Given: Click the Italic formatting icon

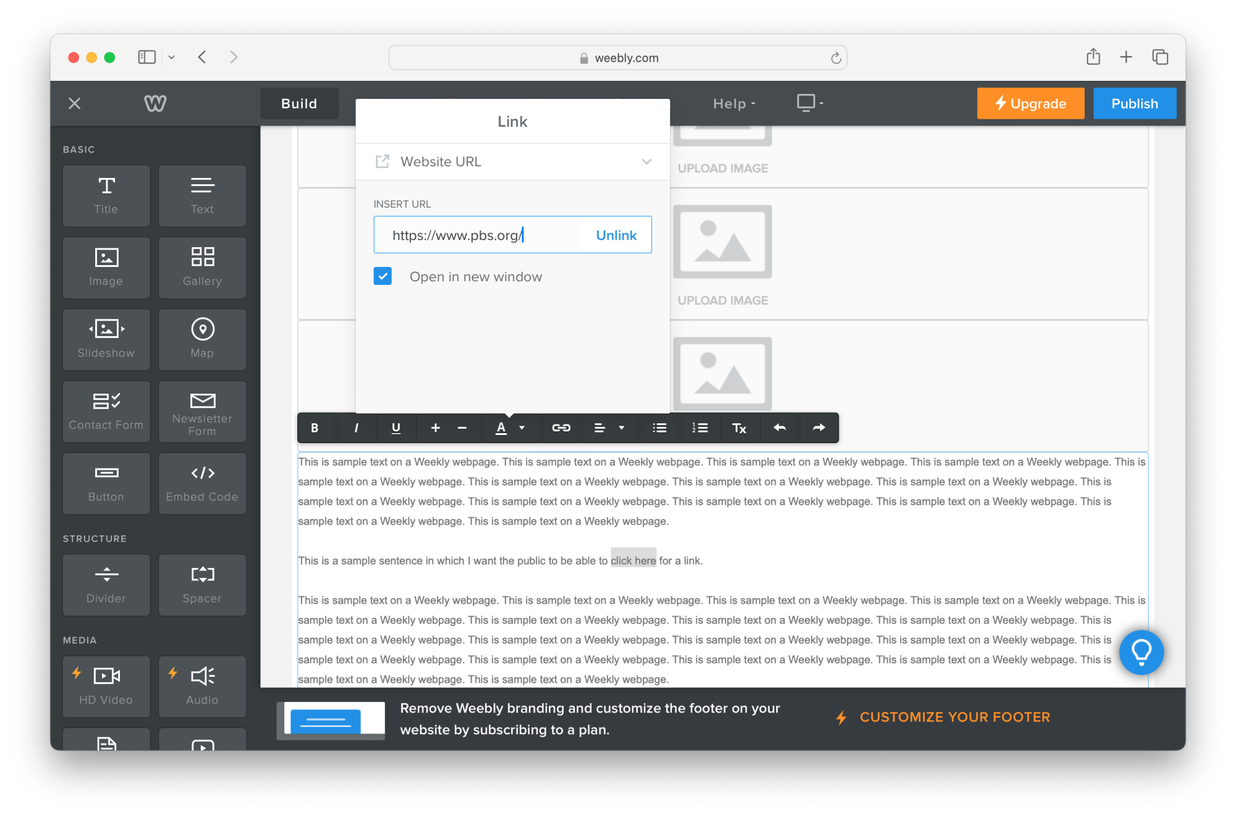Looking at the screenshot, I should point(355,428).
